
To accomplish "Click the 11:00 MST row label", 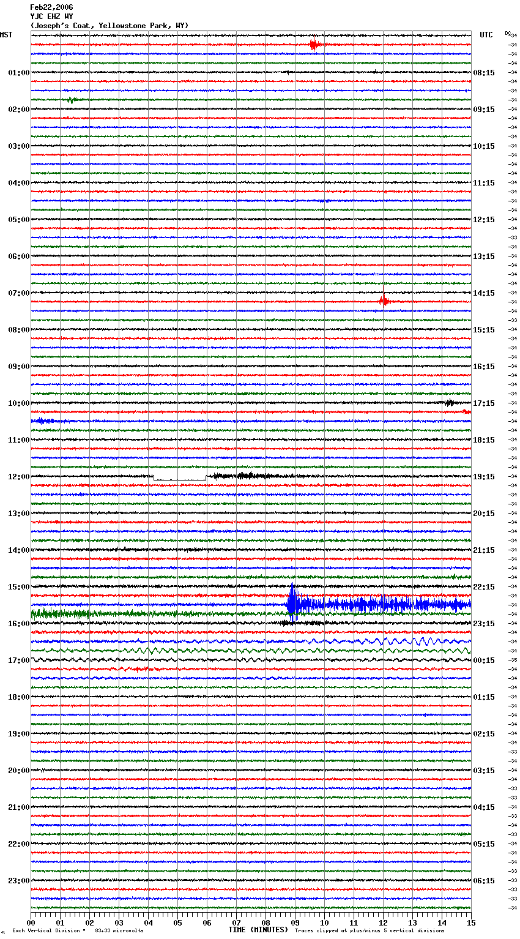I will pos(19,440).
